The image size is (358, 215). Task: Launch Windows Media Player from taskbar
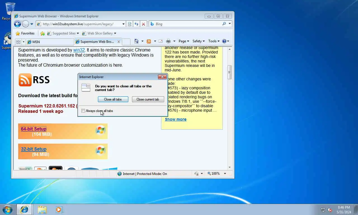[x=59, y=209]
